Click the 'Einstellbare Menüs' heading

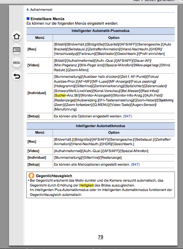47,19
